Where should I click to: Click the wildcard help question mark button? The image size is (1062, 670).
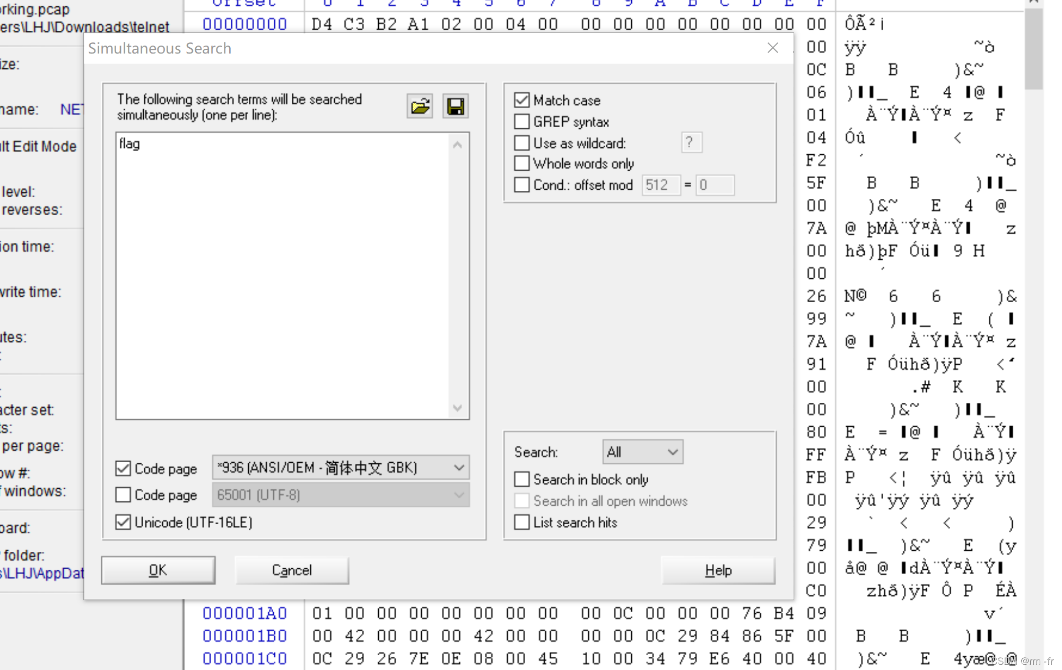[691, 142]
